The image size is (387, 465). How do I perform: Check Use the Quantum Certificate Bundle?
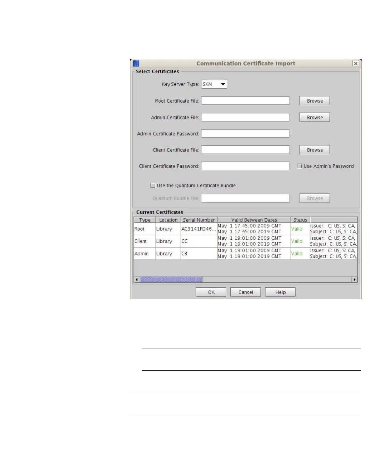tap(153, 185)
